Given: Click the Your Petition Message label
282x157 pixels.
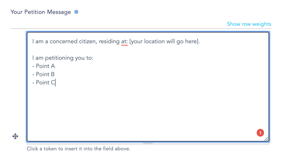Looking at the screenshot, I should pos(41,12).
